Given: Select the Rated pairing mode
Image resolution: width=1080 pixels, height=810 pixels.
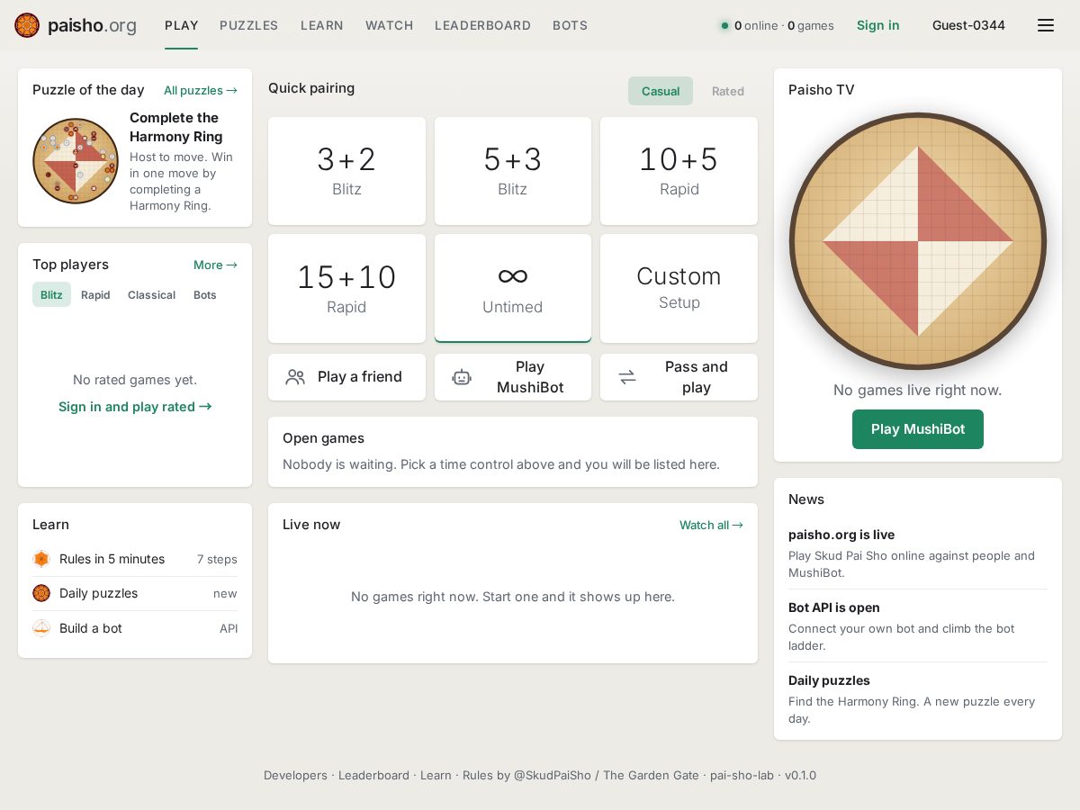Looking at the screenshot, I should pos(728,91).
